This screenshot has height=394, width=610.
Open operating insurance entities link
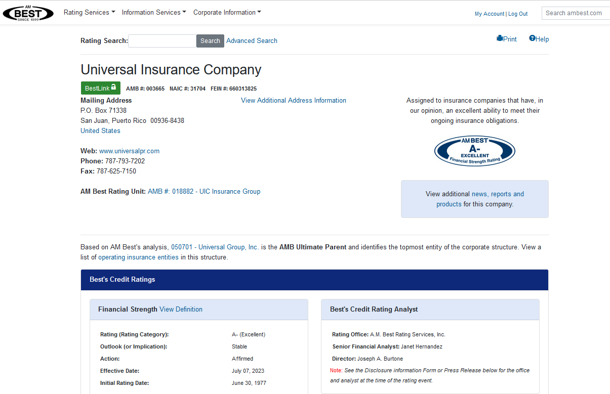click(x=138, y=257)
